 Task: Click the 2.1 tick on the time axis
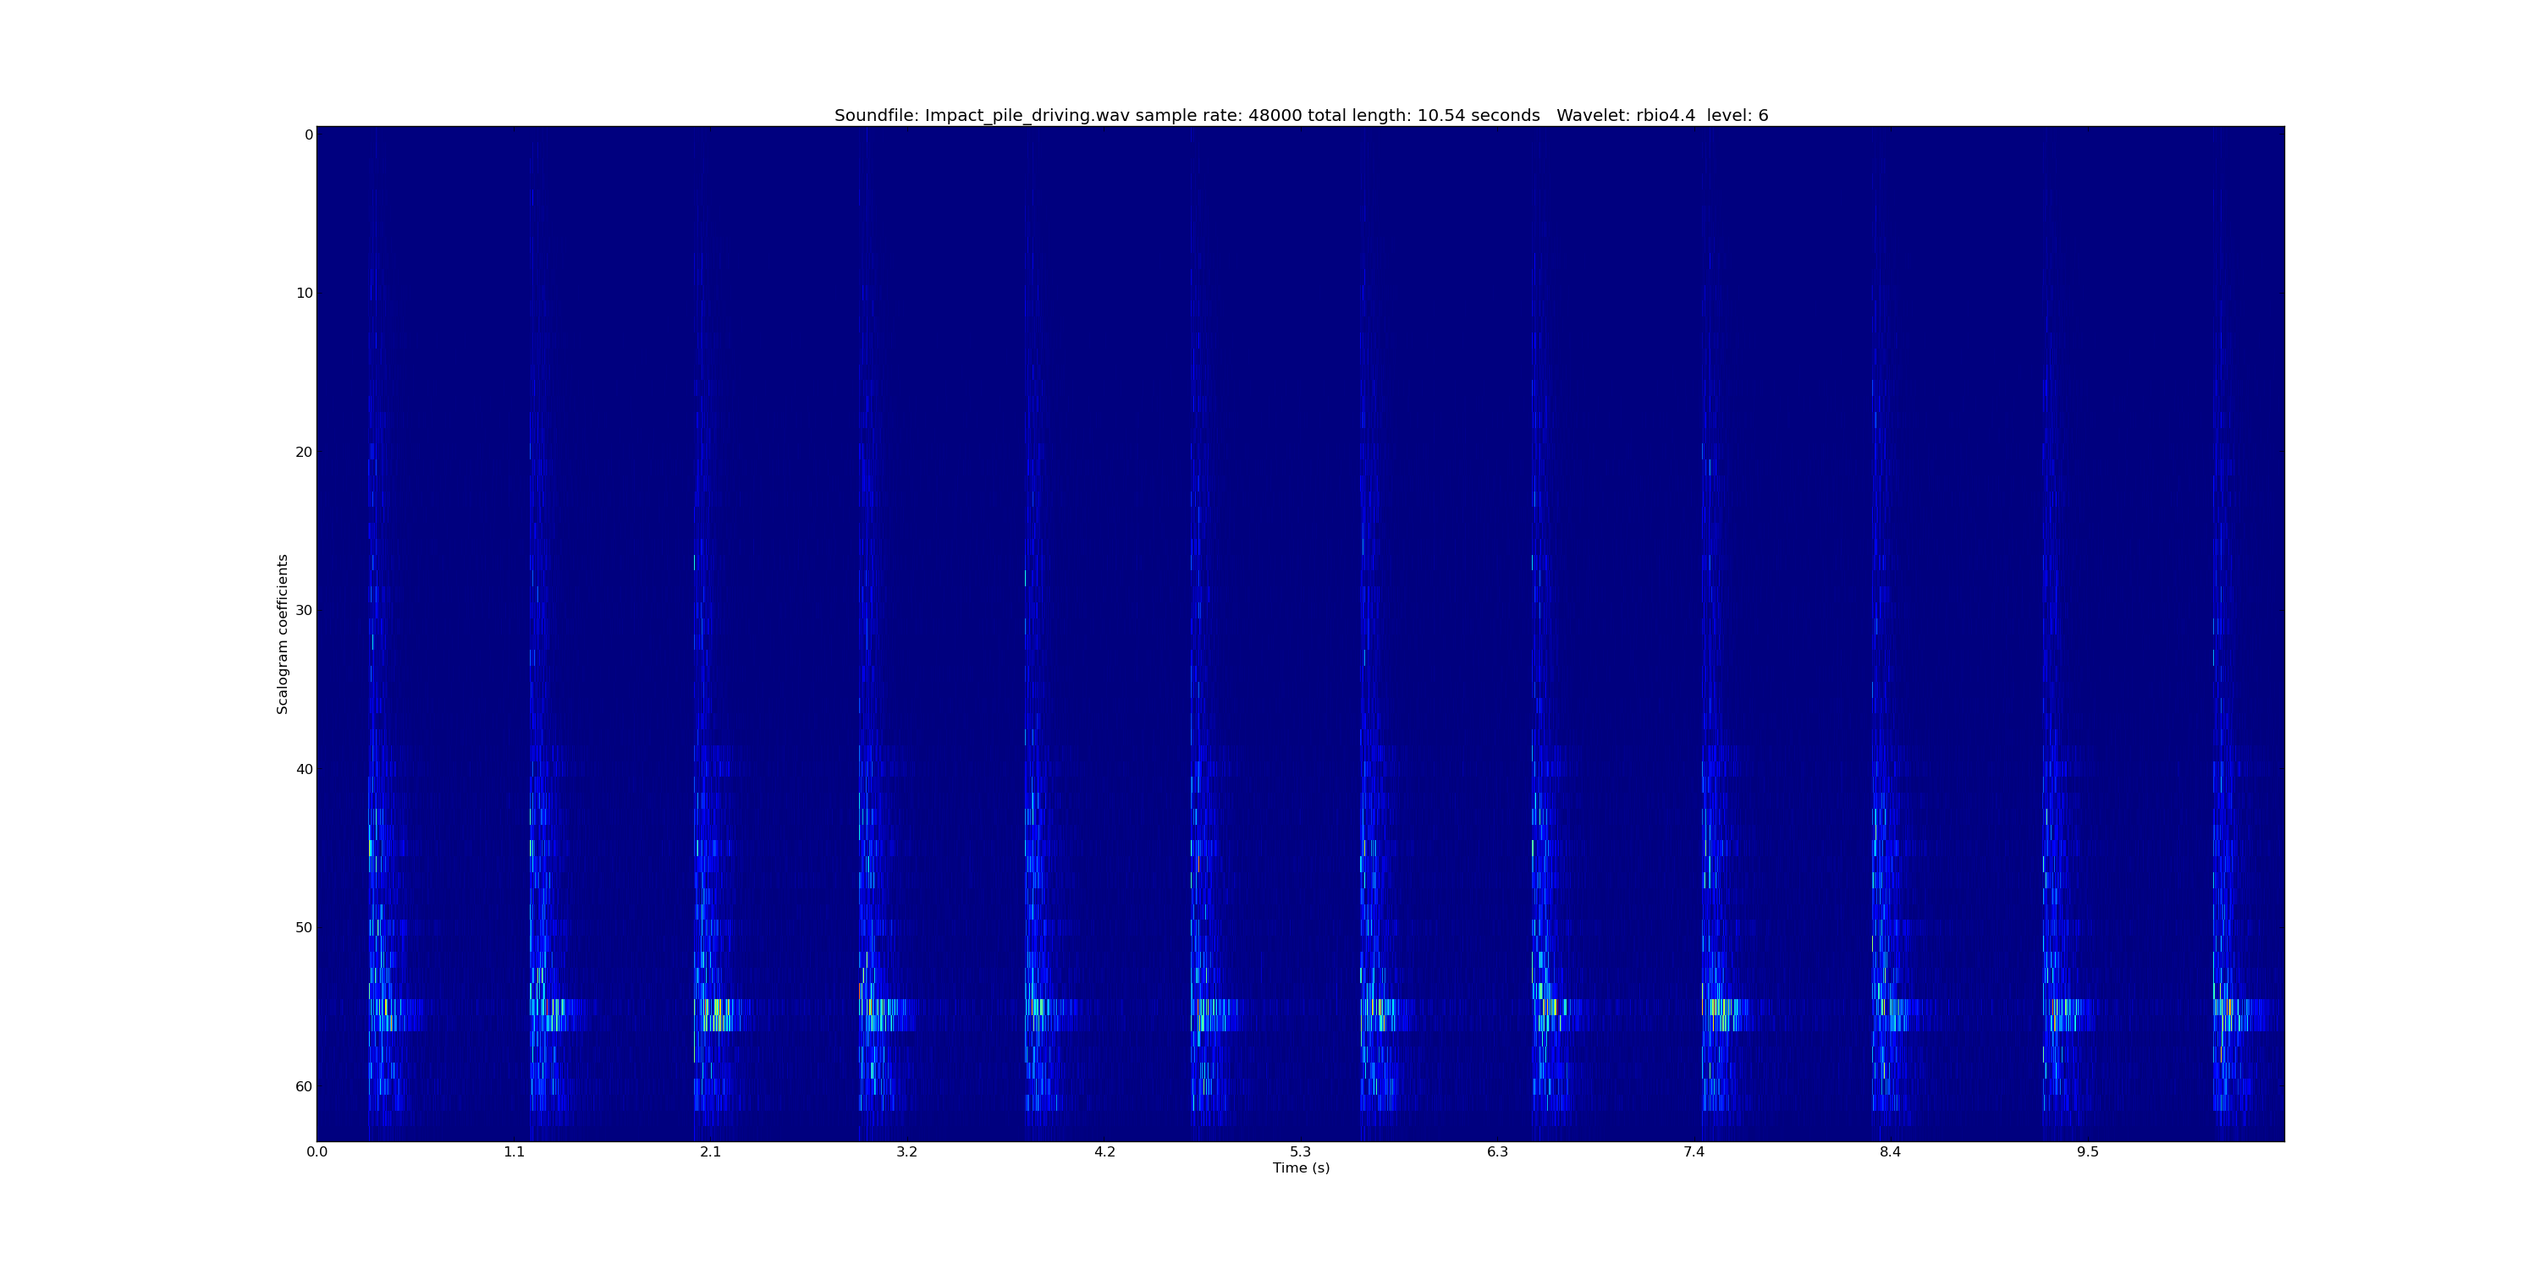tap(710, 1151)
